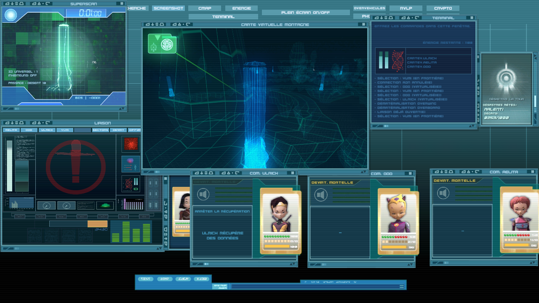The height and width of the screenshot is (303, 539).
Task: Click the orange progress bar in Liaison
Action: click(x=97, y=224)
